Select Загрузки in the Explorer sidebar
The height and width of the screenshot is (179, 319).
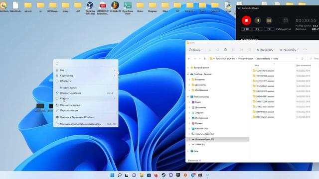[x=199, y=112]
